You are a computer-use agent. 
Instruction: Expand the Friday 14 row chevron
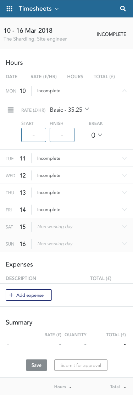click(124, 210)
